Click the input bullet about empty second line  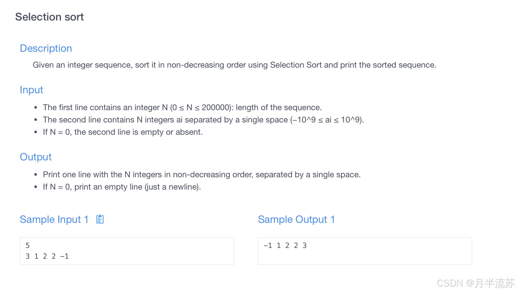(x=123, y=132)
